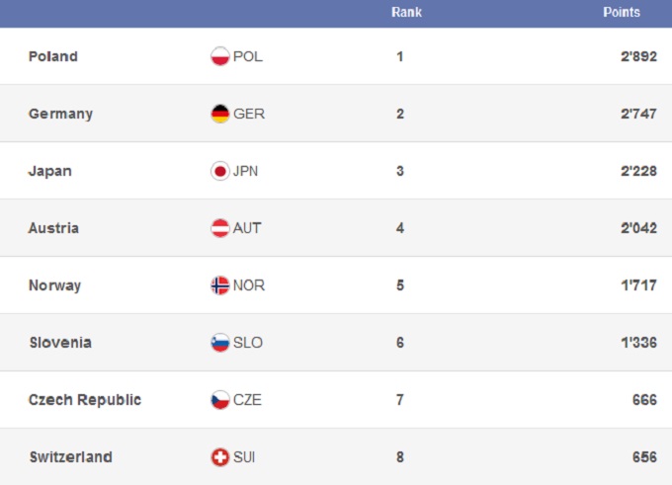Click the Slovenia flag icon
Screen dimensions: 672x485
[220, 343]
